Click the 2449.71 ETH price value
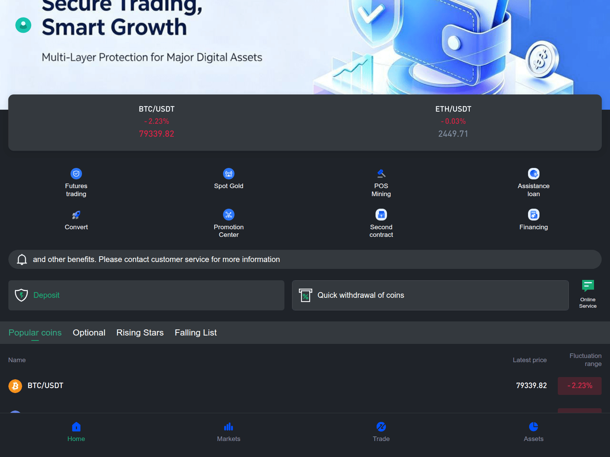 coord(453,134)
